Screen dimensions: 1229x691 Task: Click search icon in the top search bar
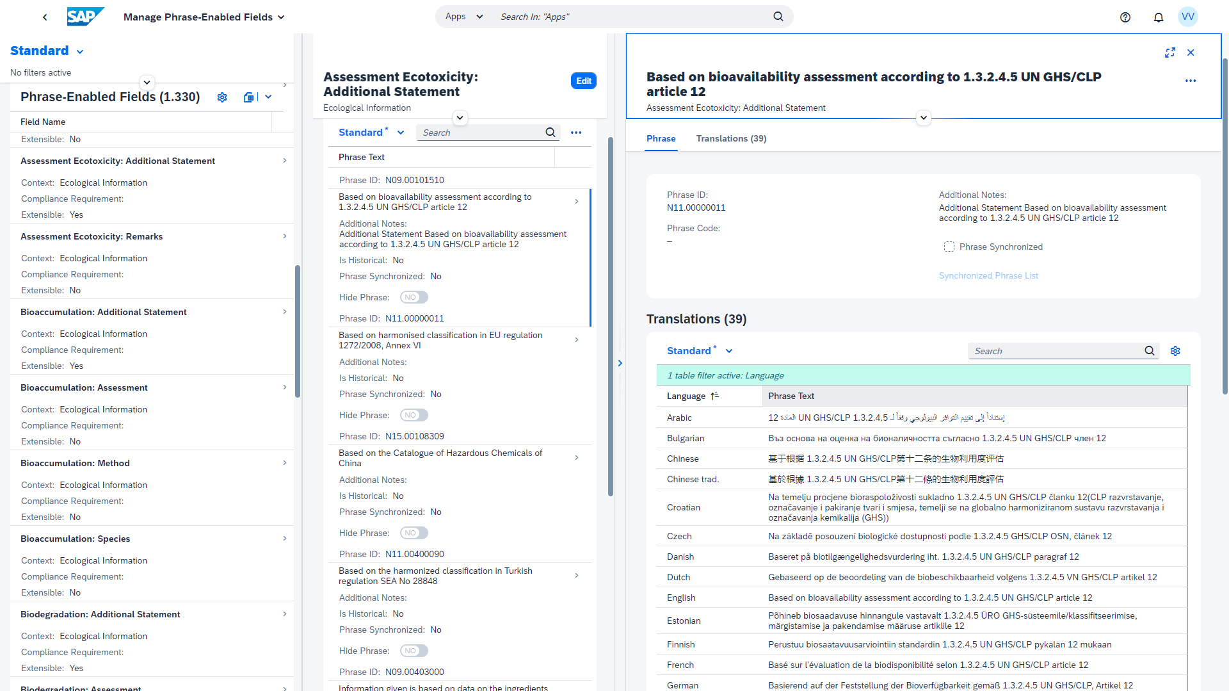click(778, 17)
